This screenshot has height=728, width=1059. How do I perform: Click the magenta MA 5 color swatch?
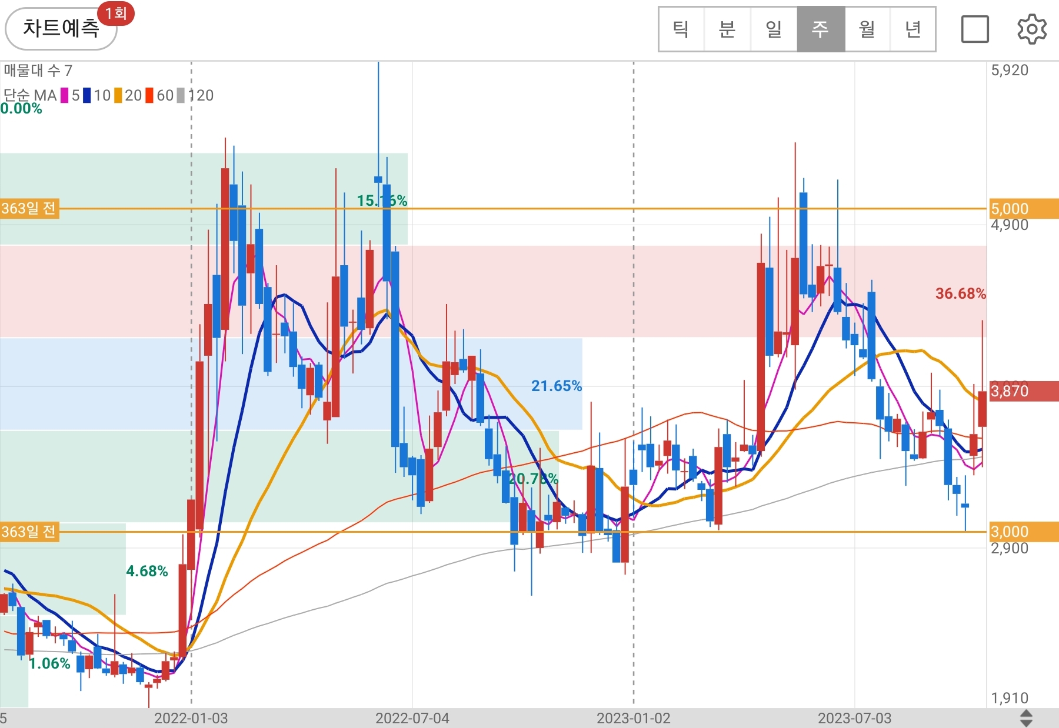[65, 95]
